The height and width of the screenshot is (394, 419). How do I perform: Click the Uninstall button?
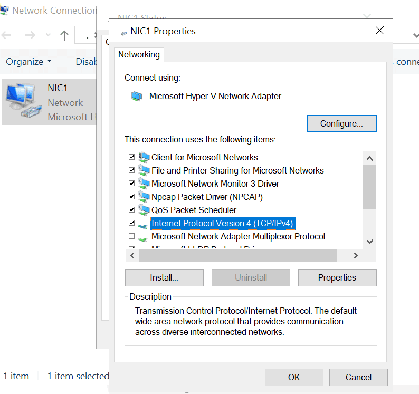[251, 277]
